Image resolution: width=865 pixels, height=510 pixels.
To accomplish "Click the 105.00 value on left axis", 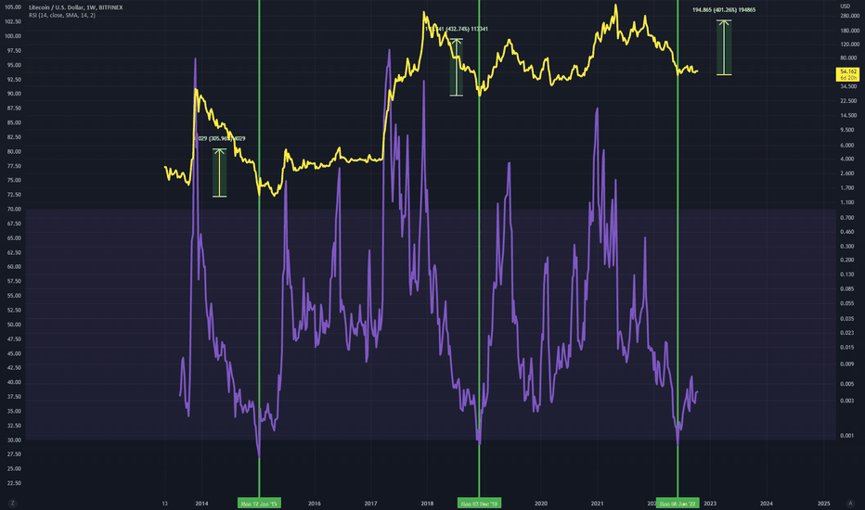I will pyautogui.click(x=13, y=7).
